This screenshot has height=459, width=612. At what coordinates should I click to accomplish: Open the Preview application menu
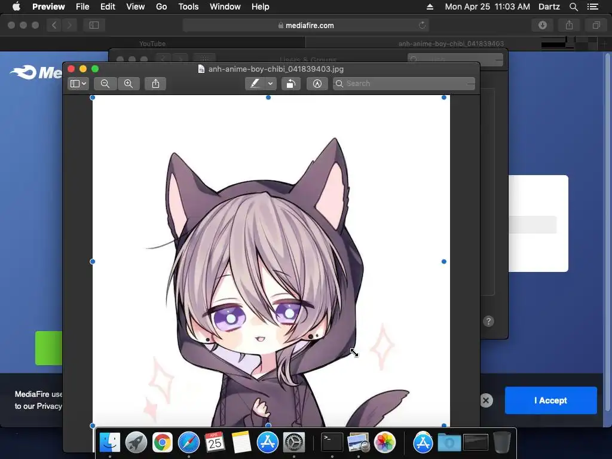[48, 7]
